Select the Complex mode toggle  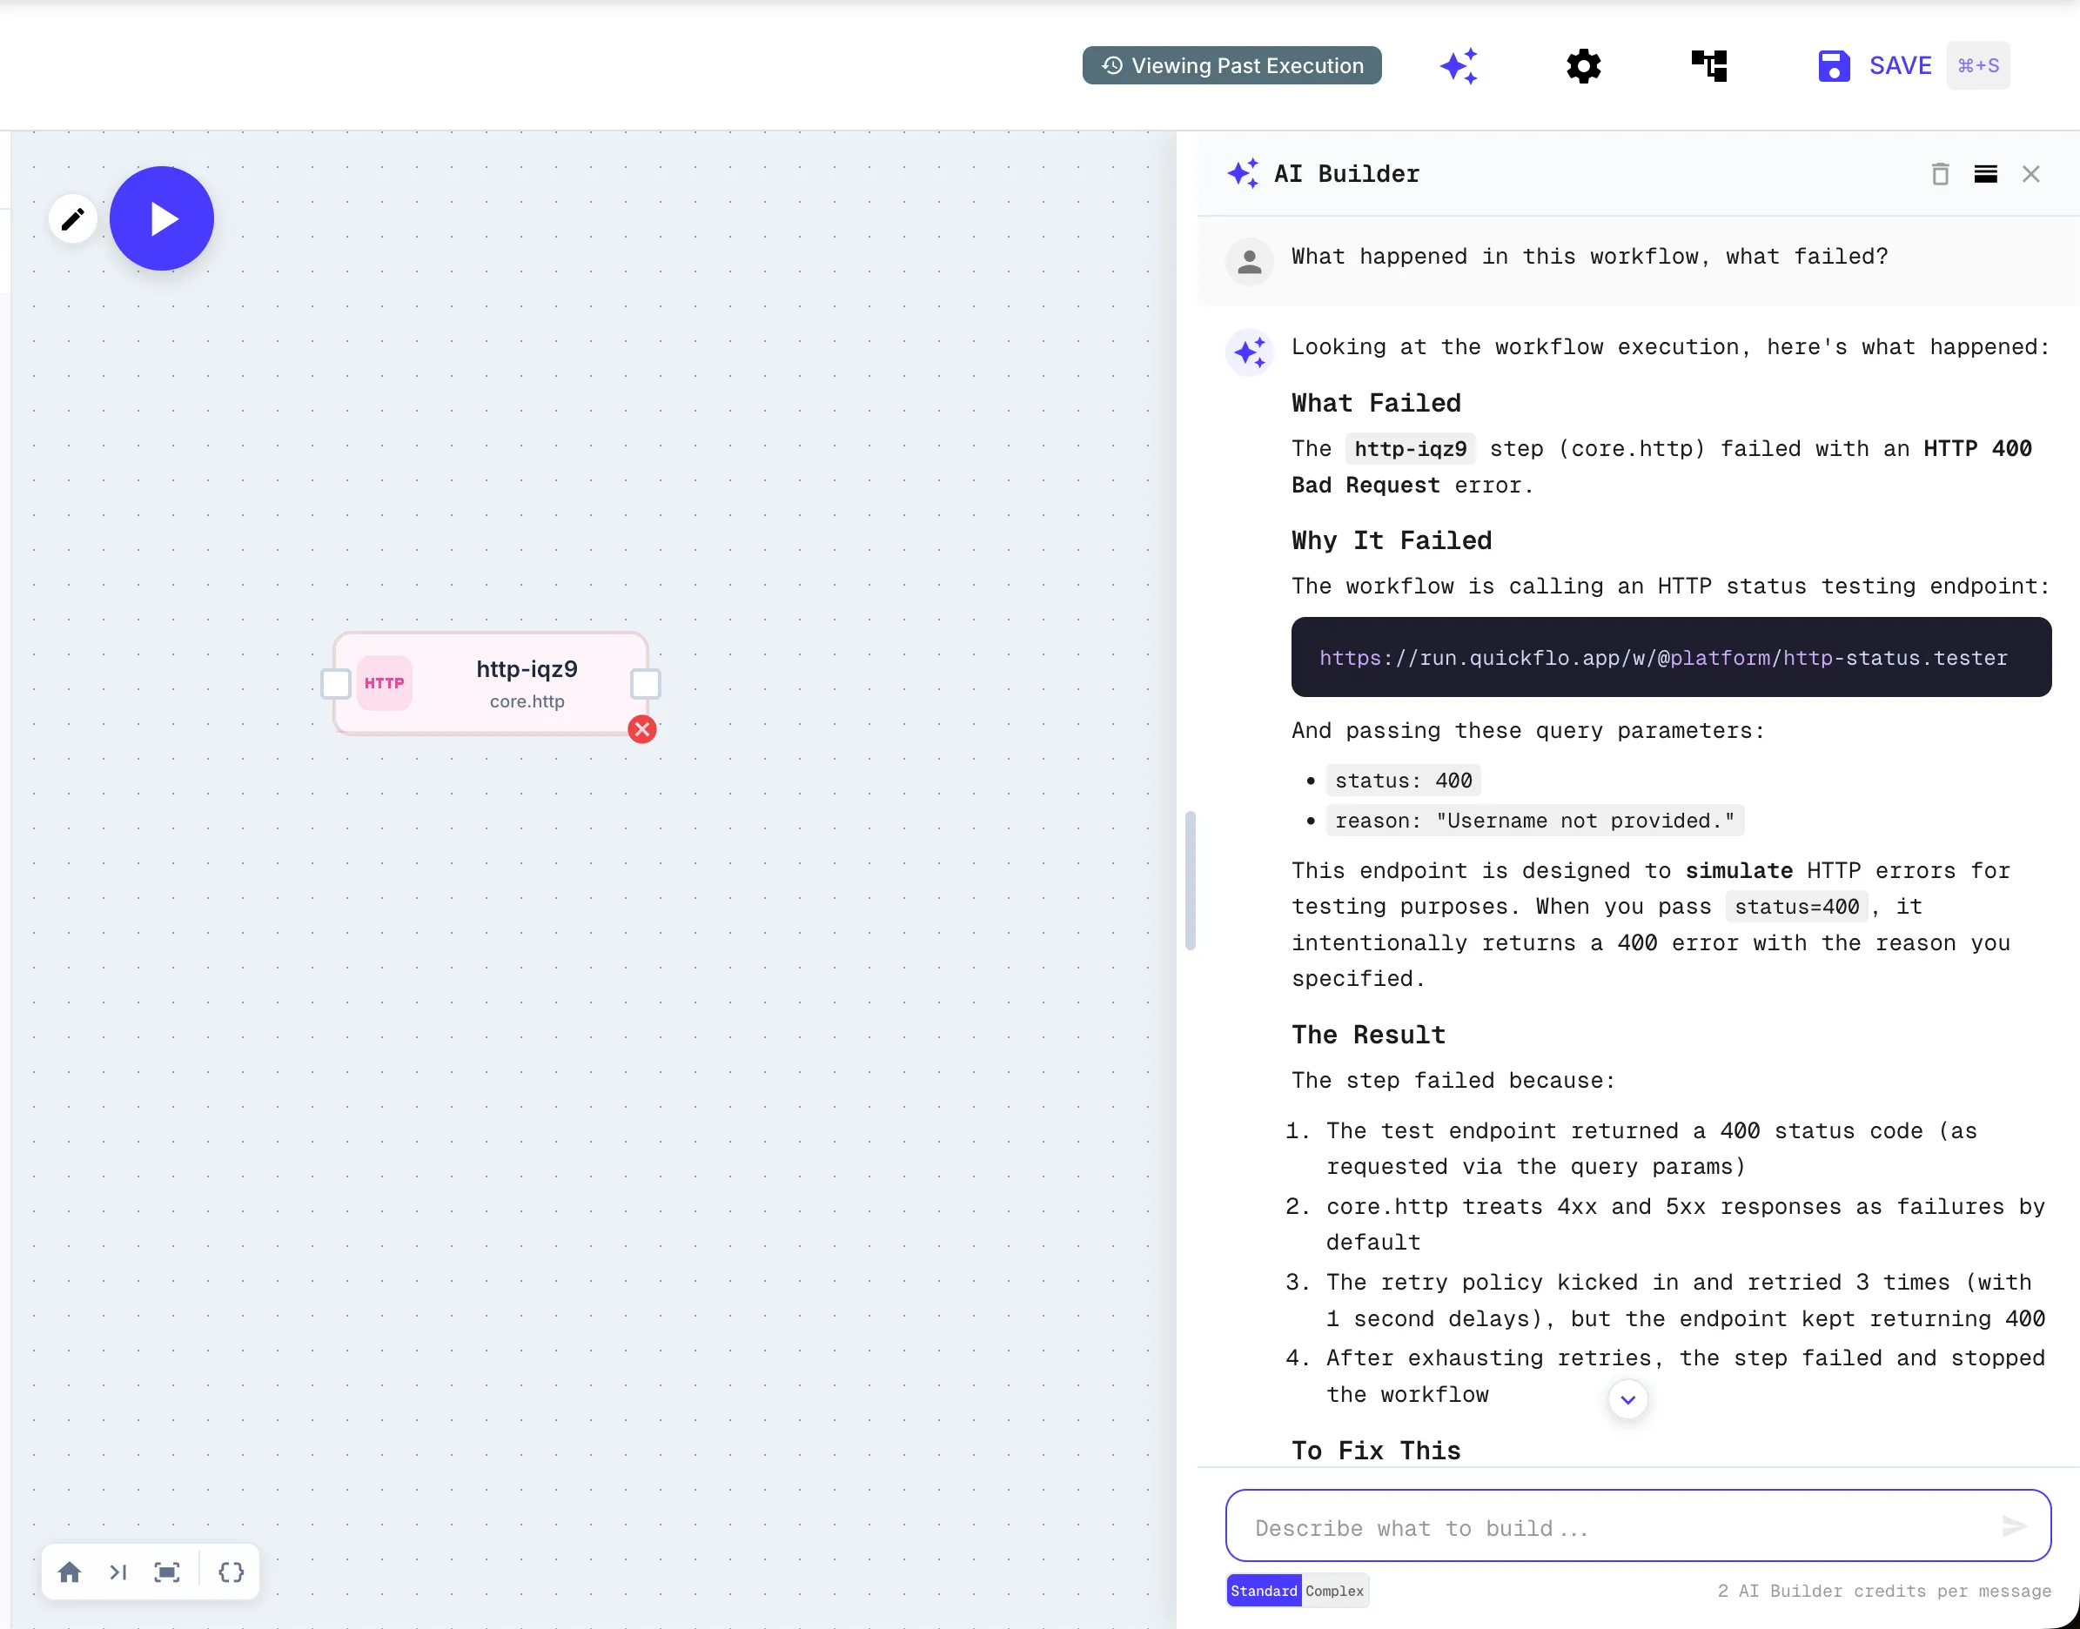pyautogui.click(x=1334, y=1591)
